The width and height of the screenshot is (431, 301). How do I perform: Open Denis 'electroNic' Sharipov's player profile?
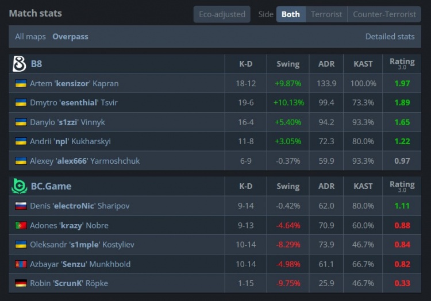[80, 206]
